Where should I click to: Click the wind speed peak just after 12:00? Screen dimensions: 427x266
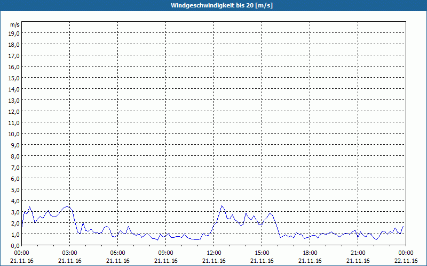[222, 206]
